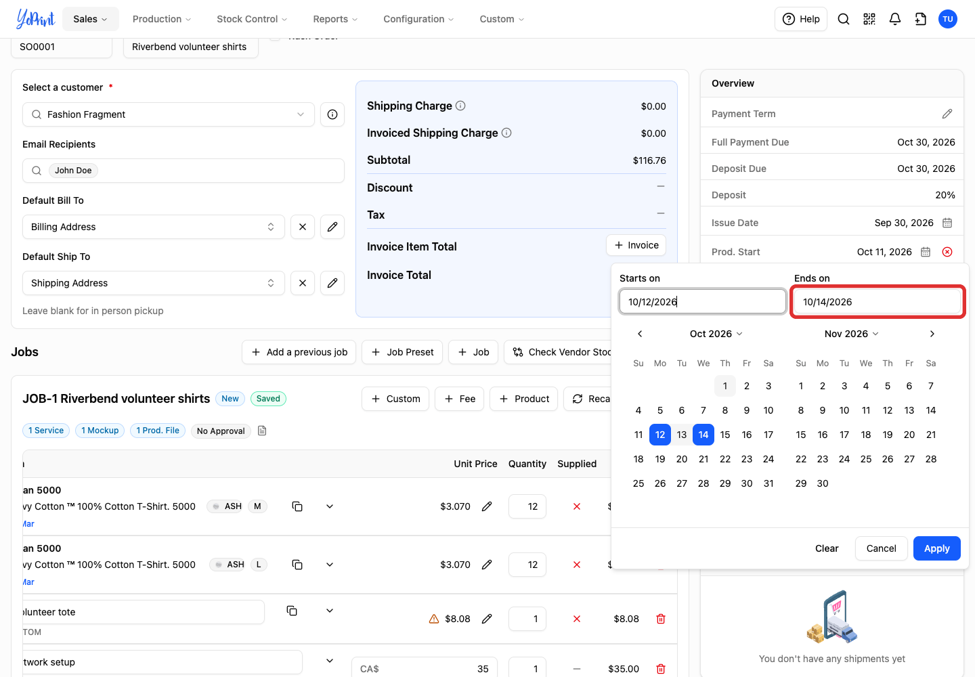Expand the ASH L line item chevron

click(330, 565)
